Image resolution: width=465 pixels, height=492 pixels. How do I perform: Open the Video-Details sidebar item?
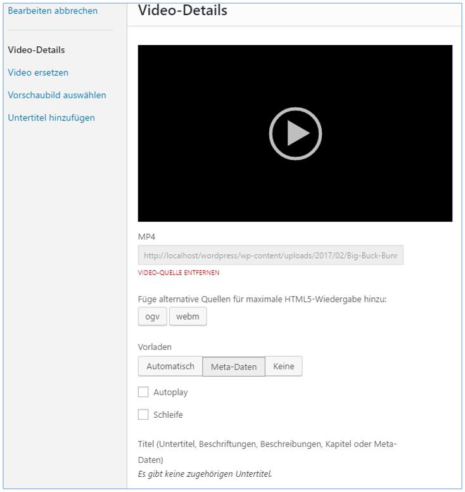click(x=36, y=50)
